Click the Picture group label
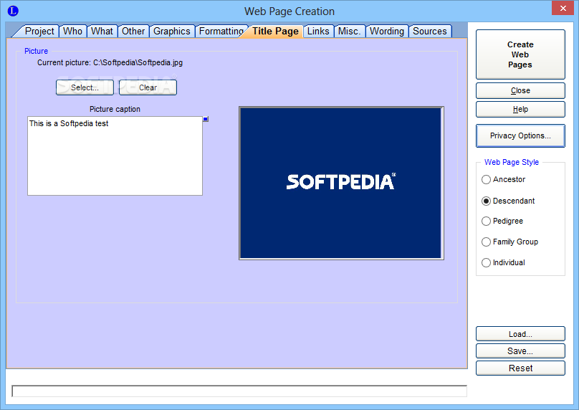This screenshot has width=579, height=410. pyautogui.click(x=36, y=51)
